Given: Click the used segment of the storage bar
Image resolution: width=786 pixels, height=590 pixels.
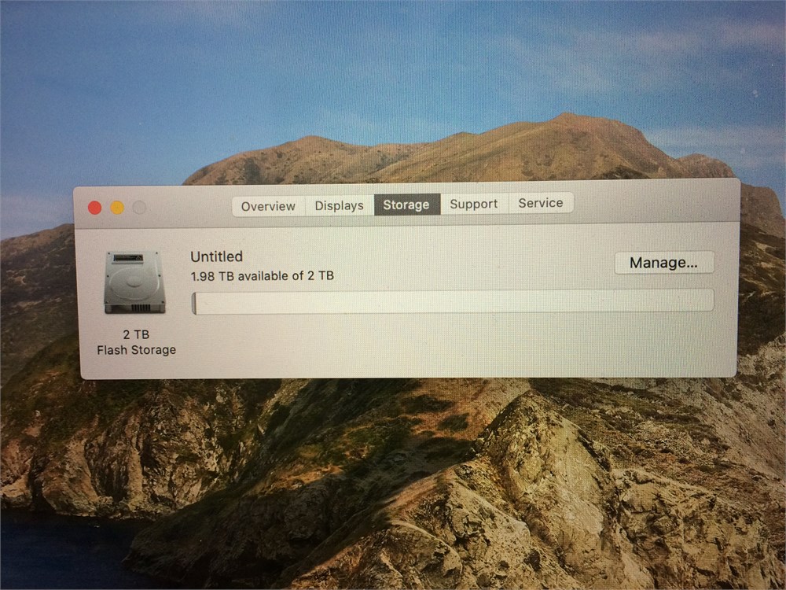Looking at the screenshot, I should pyautogui.click(x=194, y=304).
